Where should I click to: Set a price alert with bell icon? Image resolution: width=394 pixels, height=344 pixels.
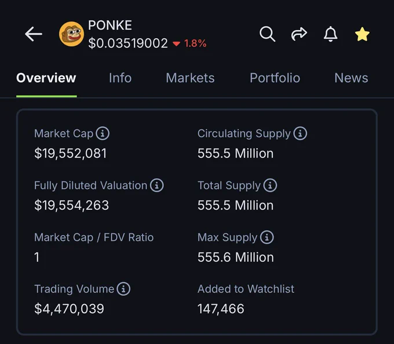[330, 34]
